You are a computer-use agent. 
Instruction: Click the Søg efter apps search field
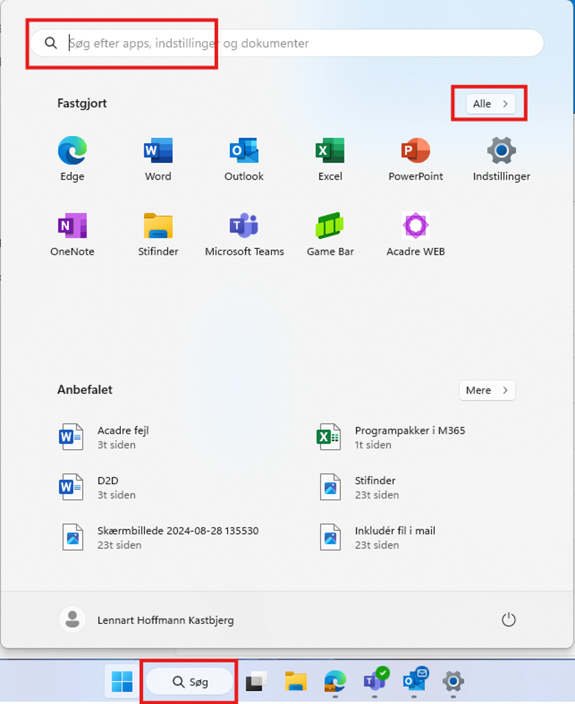283,43
